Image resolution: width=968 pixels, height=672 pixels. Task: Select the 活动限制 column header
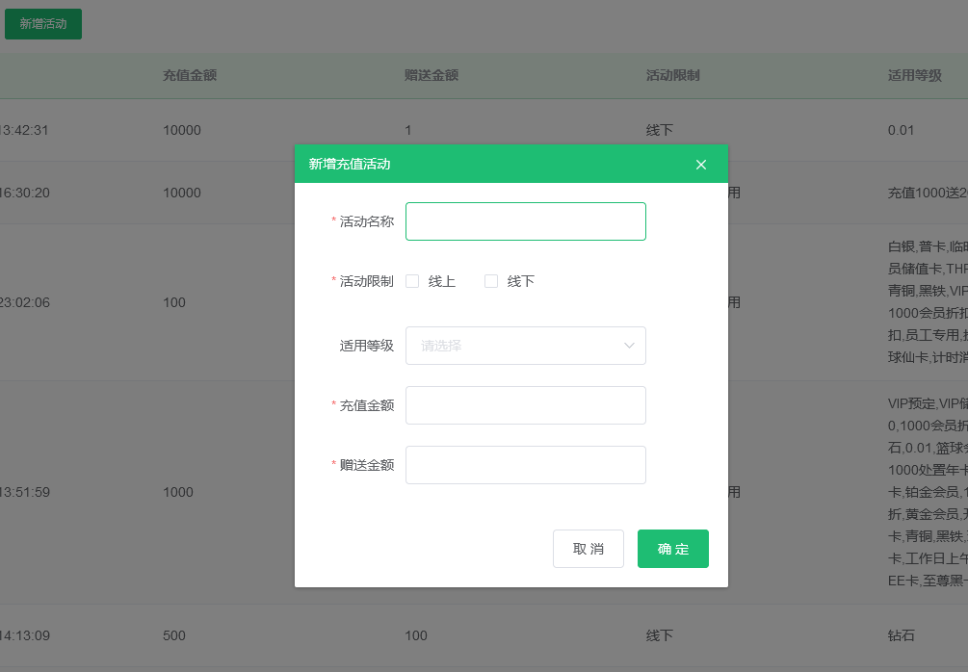[674, 74]
